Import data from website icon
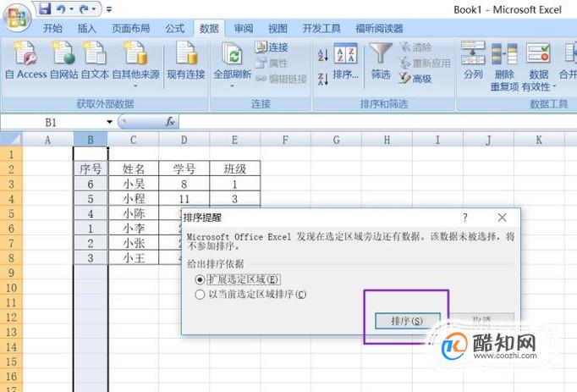This screenshot has width=577, height=392. [x=63, y=61]
